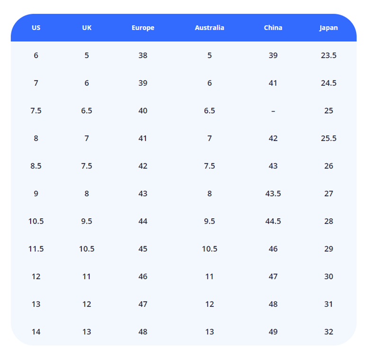Select the Australia column header
368x347 pixels.
pyautogui.click(x=209, y=27)
